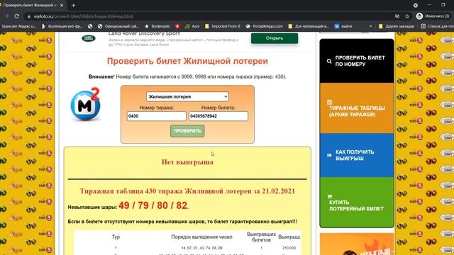Click the round icon left of the minimize button
This screenshot has width=454, height=255.
coord(416,5)
